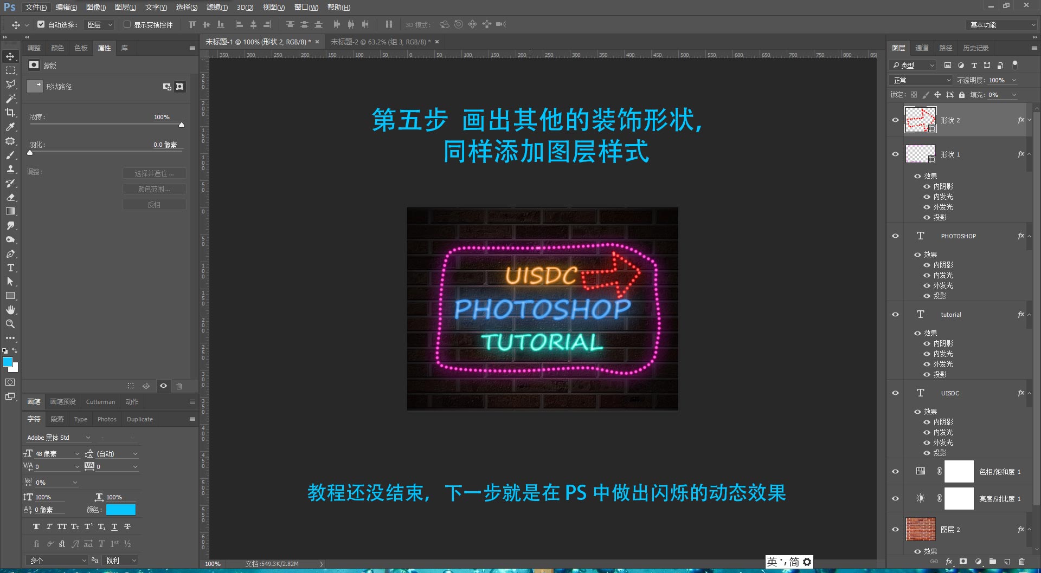Viewport: 1041px width, 573px height.
Task: Click the 颜色范围 button
Action: click(155, 189)
